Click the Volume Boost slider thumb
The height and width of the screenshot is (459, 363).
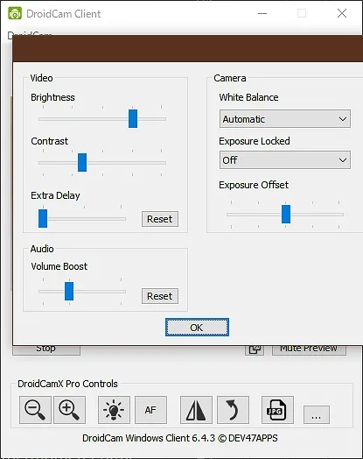click(x=69, y=292)
